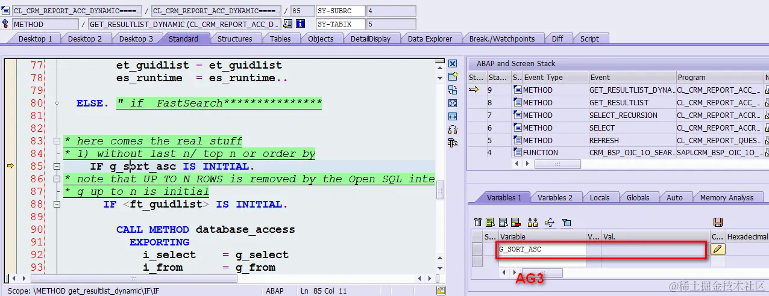This screenshot has width=769, height=296.
Task: Toggle the fold marker at line 80
Action: pos(57,103)
